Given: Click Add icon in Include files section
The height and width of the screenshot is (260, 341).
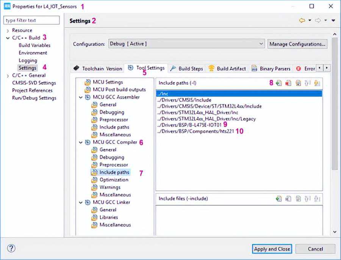Looking at the screenshot, I should 279,198.
